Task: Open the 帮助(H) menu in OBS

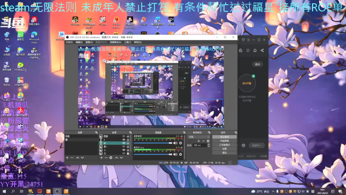Action: [138, 42]
